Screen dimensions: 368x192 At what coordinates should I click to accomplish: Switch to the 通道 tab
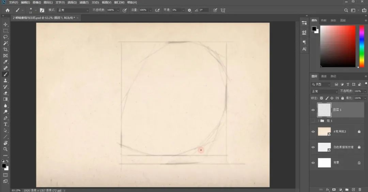click(324, 76)
